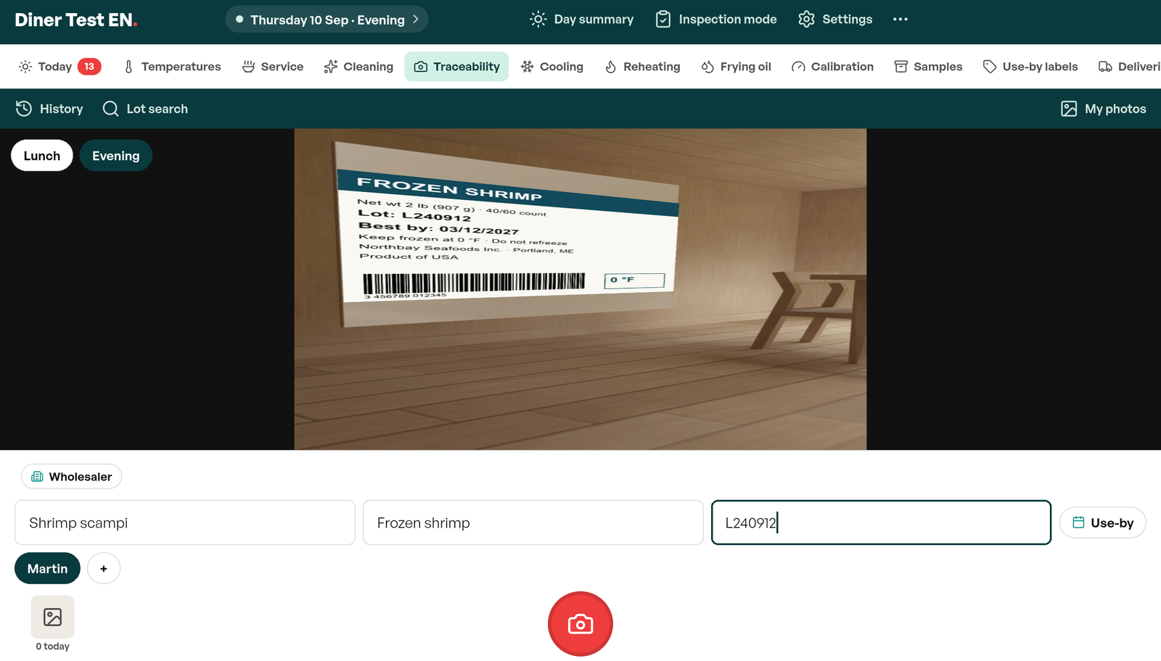Open the Deliveries tab
This screenshot has width=1161, height=661.
click(x=1129, y=67)
